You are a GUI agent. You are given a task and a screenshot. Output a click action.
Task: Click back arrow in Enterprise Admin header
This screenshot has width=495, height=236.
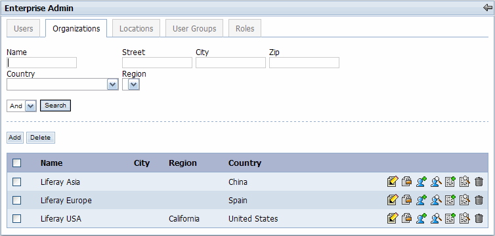487,8
